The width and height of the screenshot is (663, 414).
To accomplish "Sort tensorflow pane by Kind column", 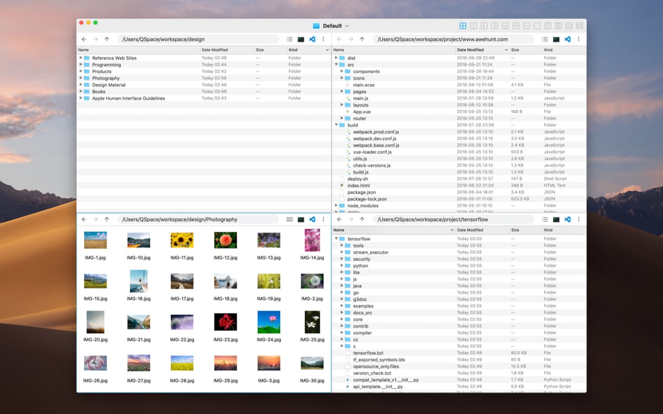I will (x=564, y=230).
